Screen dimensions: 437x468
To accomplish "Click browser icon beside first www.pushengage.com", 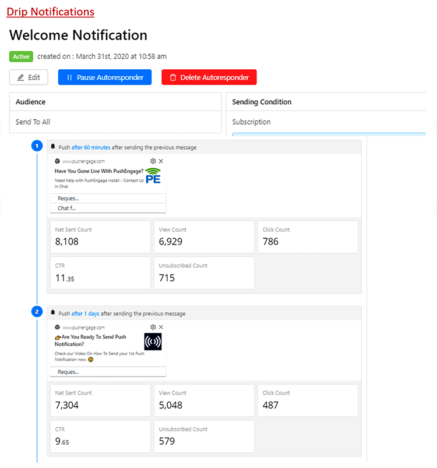I will click(x=57, y=161).
